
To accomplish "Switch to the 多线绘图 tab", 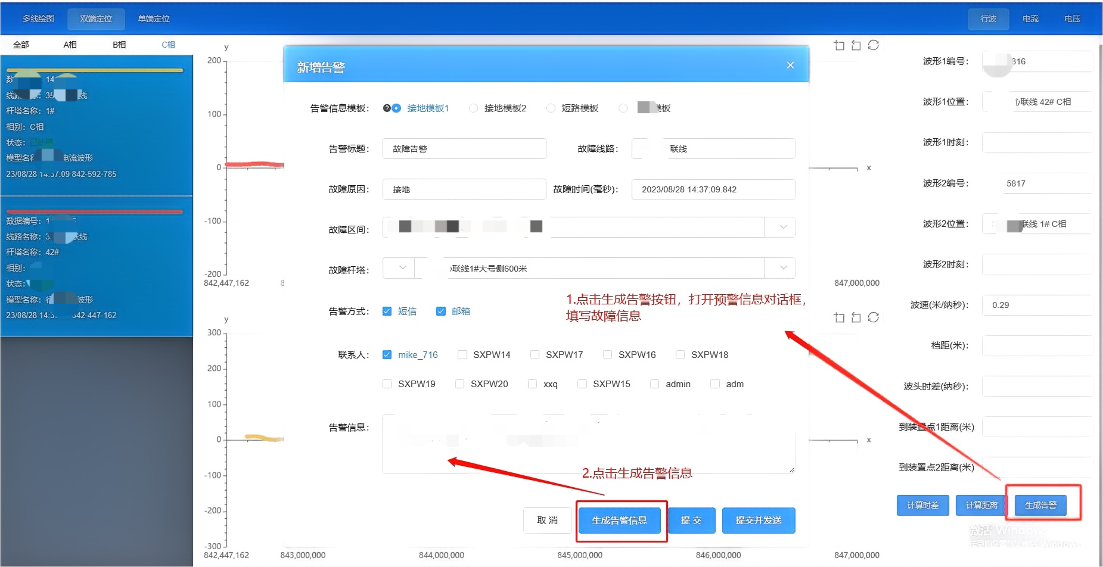I will pos(38,18).
